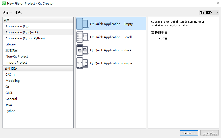Image resolution: width=221 pixels, height=138 pixels.
Task: Select Application (Qt Quick) project category
Action: coord(38,32)
